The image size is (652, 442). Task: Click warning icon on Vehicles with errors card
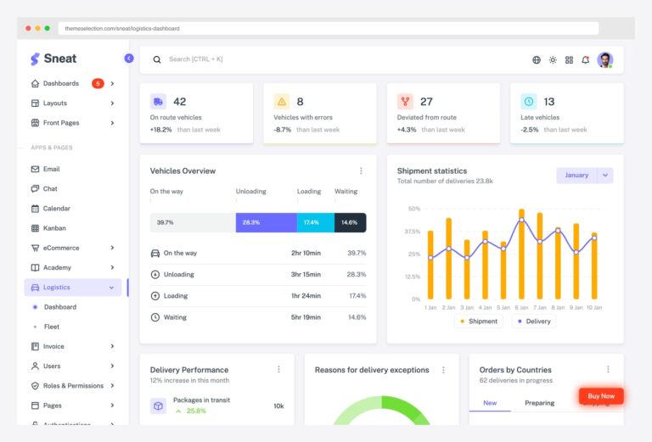point(282,101)
